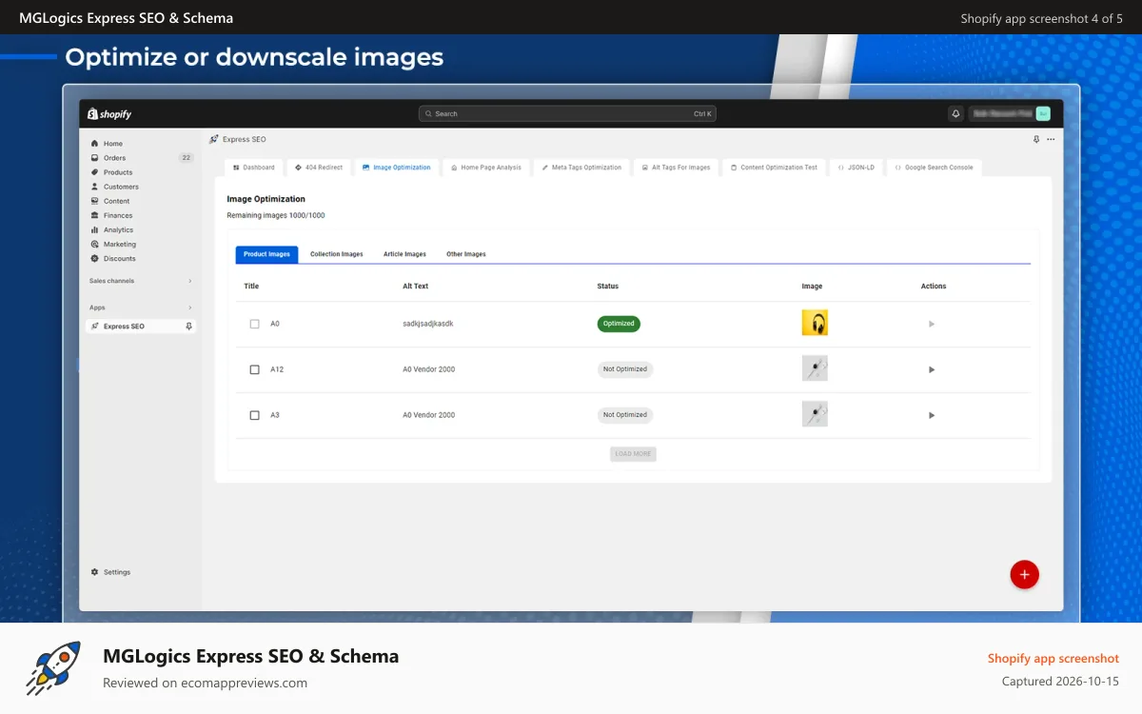Click 'A0 Vendor 2000' in the A12 row

pos(429,369)
